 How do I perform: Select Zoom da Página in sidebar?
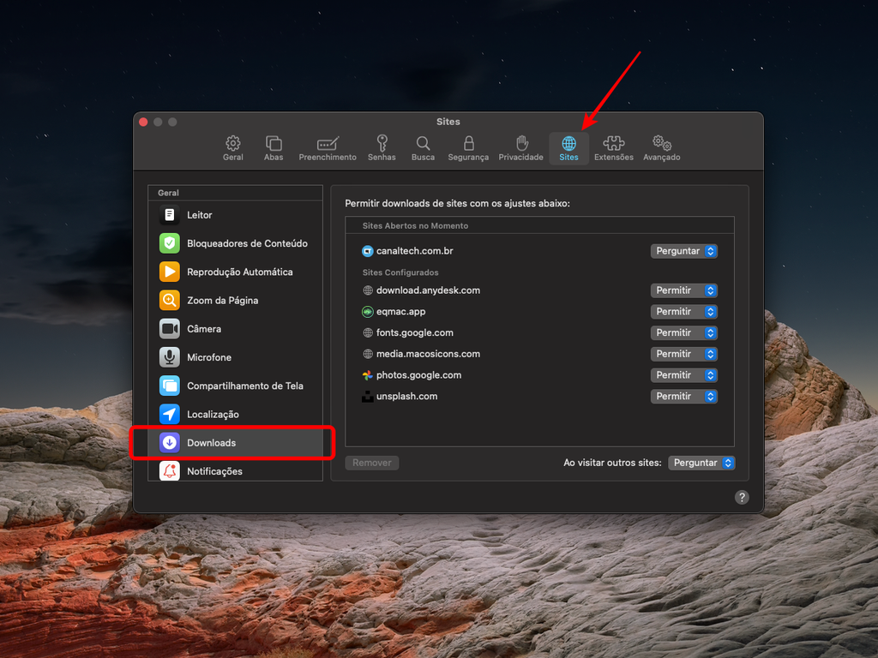235,301
